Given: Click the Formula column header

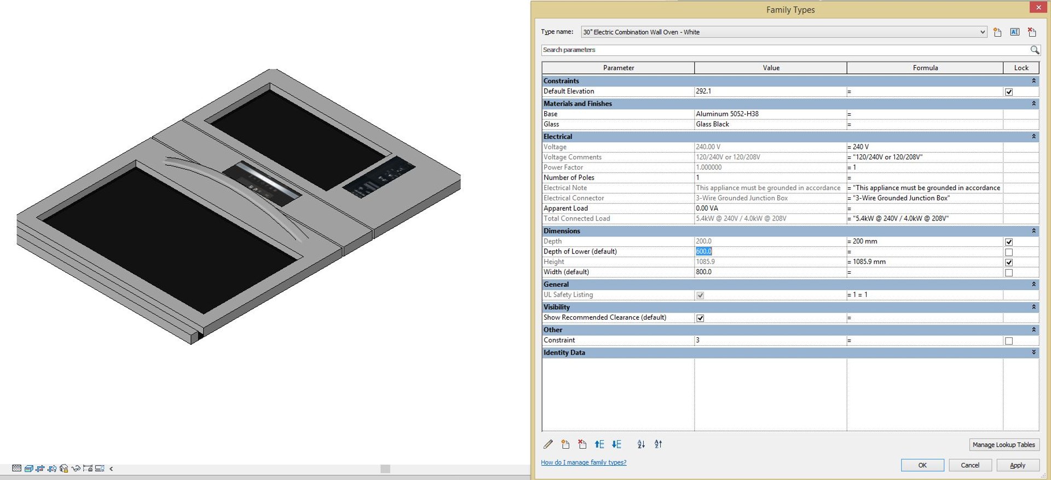Looking at the screenshot, I should [925, 68].
